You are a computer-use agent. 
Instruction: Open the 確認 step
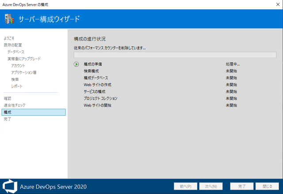click(8, 99)
